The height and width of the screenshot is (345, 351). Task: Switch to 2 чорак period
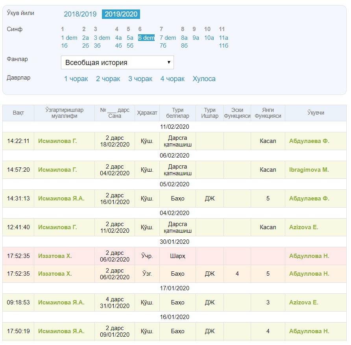pyautogui.click(x=108, y=79)
